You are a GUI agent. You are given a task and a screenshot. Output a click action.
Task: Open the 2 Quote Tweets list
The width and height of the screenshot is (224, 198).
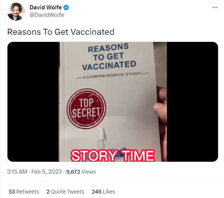tap(65, 192)
